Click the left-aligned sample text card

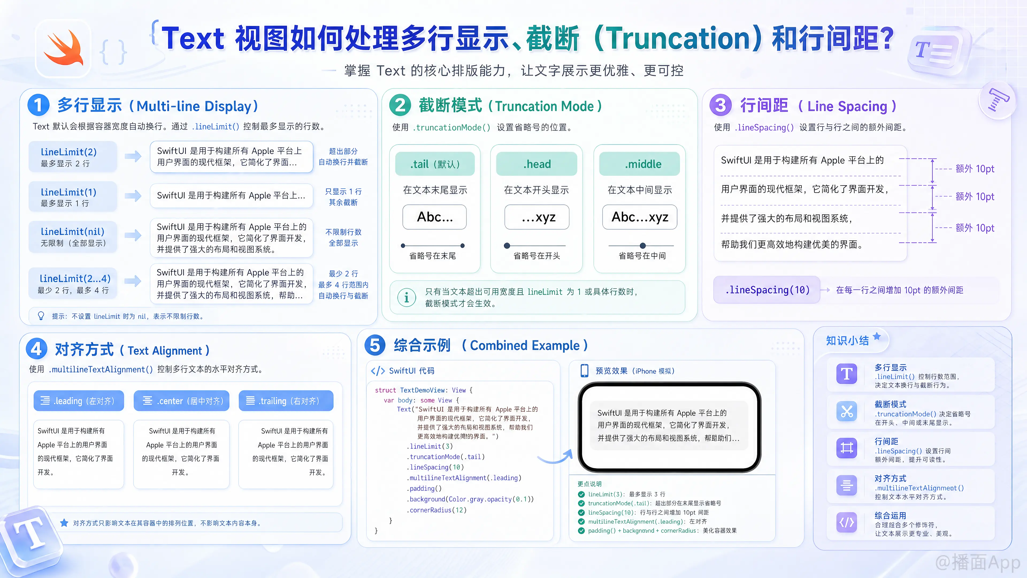[79, 454]
